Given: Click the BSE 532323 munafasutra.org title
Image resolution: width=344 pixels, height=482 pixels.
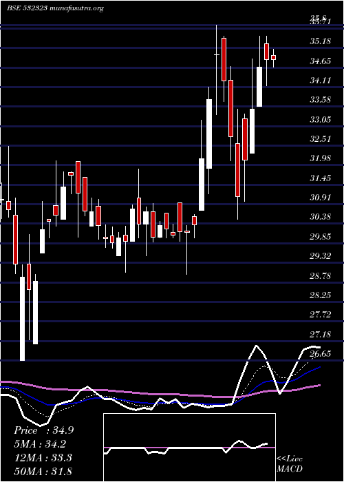Looking at the screenshot, I should pyautogui.click(x=55, y=8).
